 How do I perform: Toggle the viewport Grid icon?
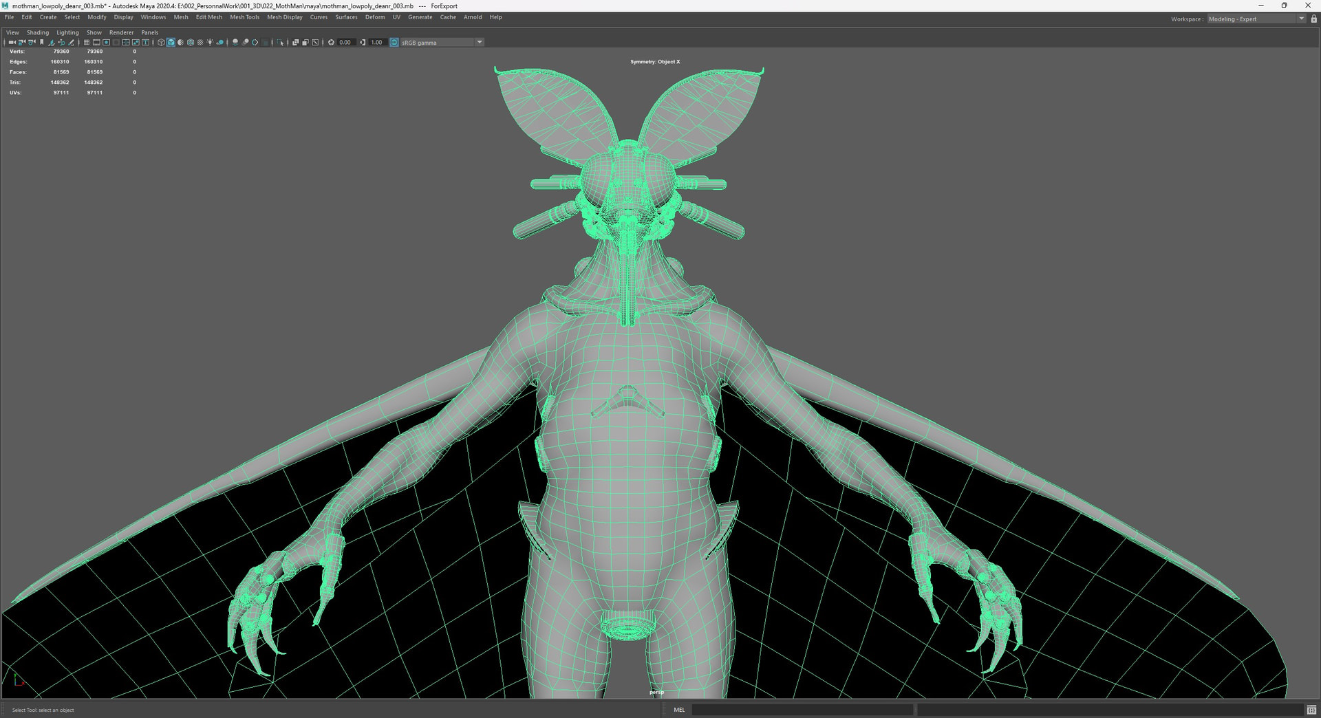(x=87, y=43)
